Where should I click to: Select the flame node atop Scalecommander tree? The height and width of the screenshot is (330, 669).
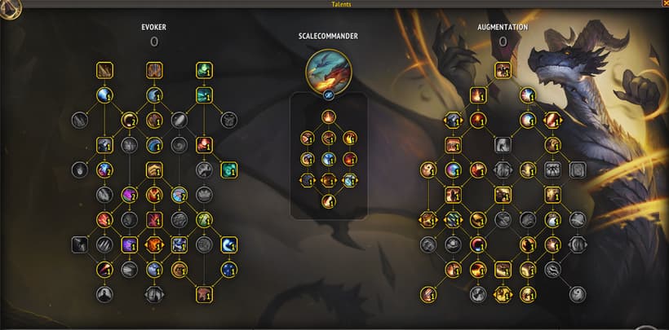click(329, 117)
